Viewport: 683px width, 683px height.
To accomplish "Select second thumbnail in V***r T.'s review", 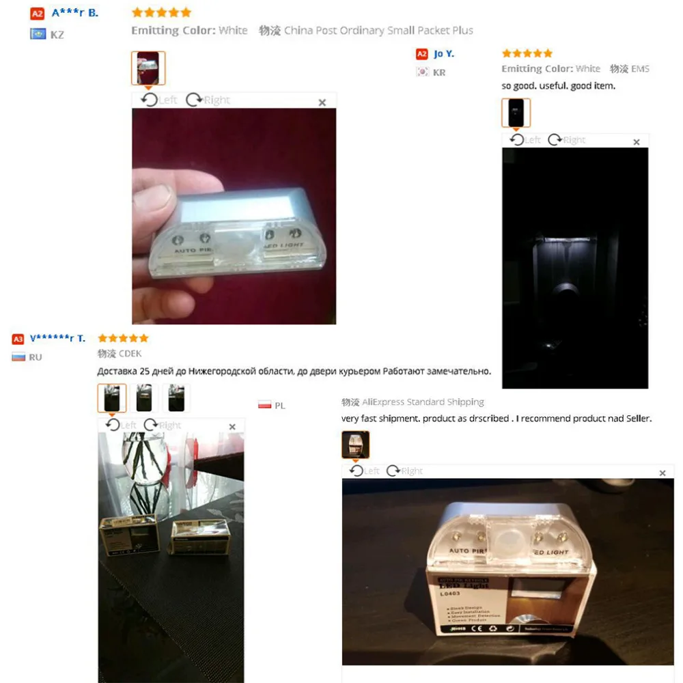I will pos(144,398).
